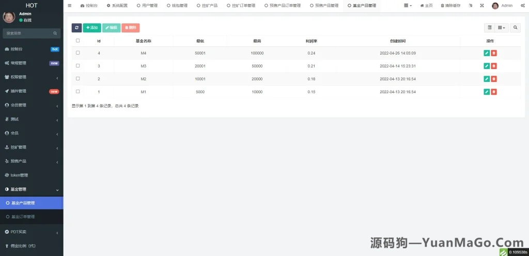Screen dimensions: 529x256
Task: Tick the checkbox for row M3
Action: coord(78,65)
